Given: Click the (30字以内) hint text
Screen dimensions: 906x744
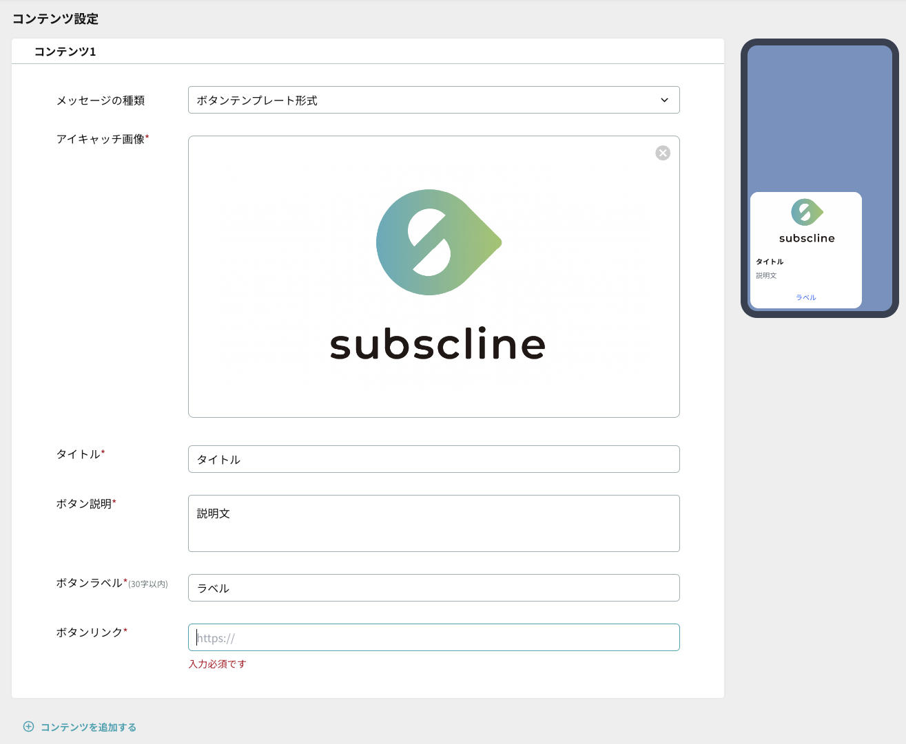Looking at the screenshot, I should pyautogui.click(x=148, y=584).
